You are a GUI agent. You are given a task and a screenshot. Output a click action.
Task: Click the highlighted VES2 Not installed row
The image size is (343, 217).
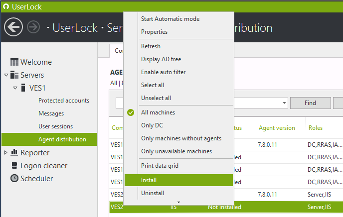(226, 207)
